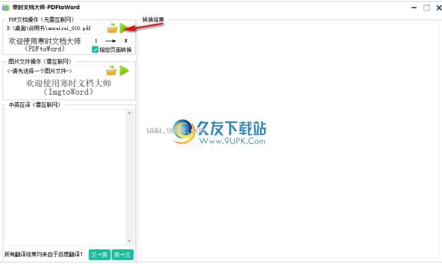Close the 寒时文档大师 window

point(439,8)
